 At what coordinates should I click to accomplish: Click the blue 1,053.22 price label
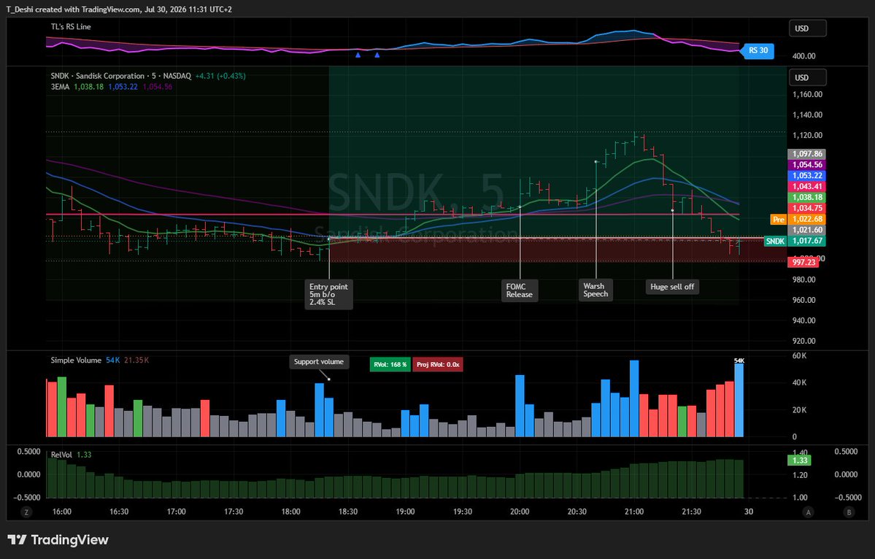tap(807, 175)
